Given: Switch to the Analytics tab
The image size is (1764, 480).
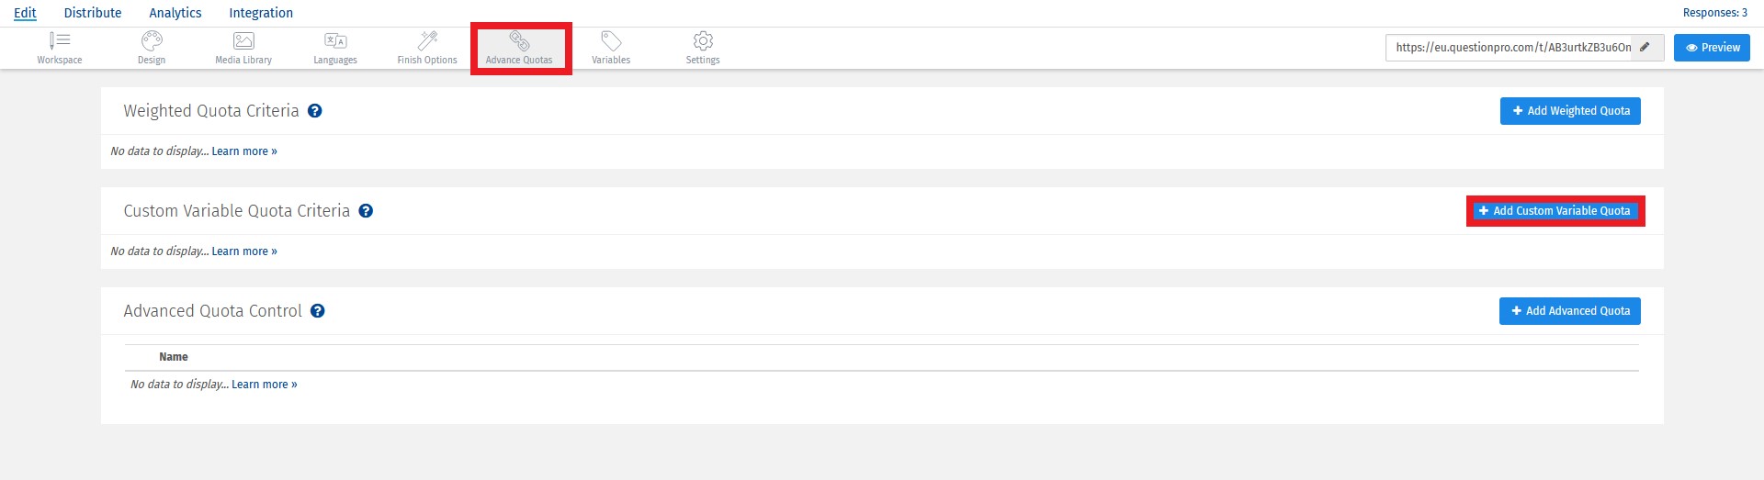Looking at the screenshot, I should click(x=175, y=13).
